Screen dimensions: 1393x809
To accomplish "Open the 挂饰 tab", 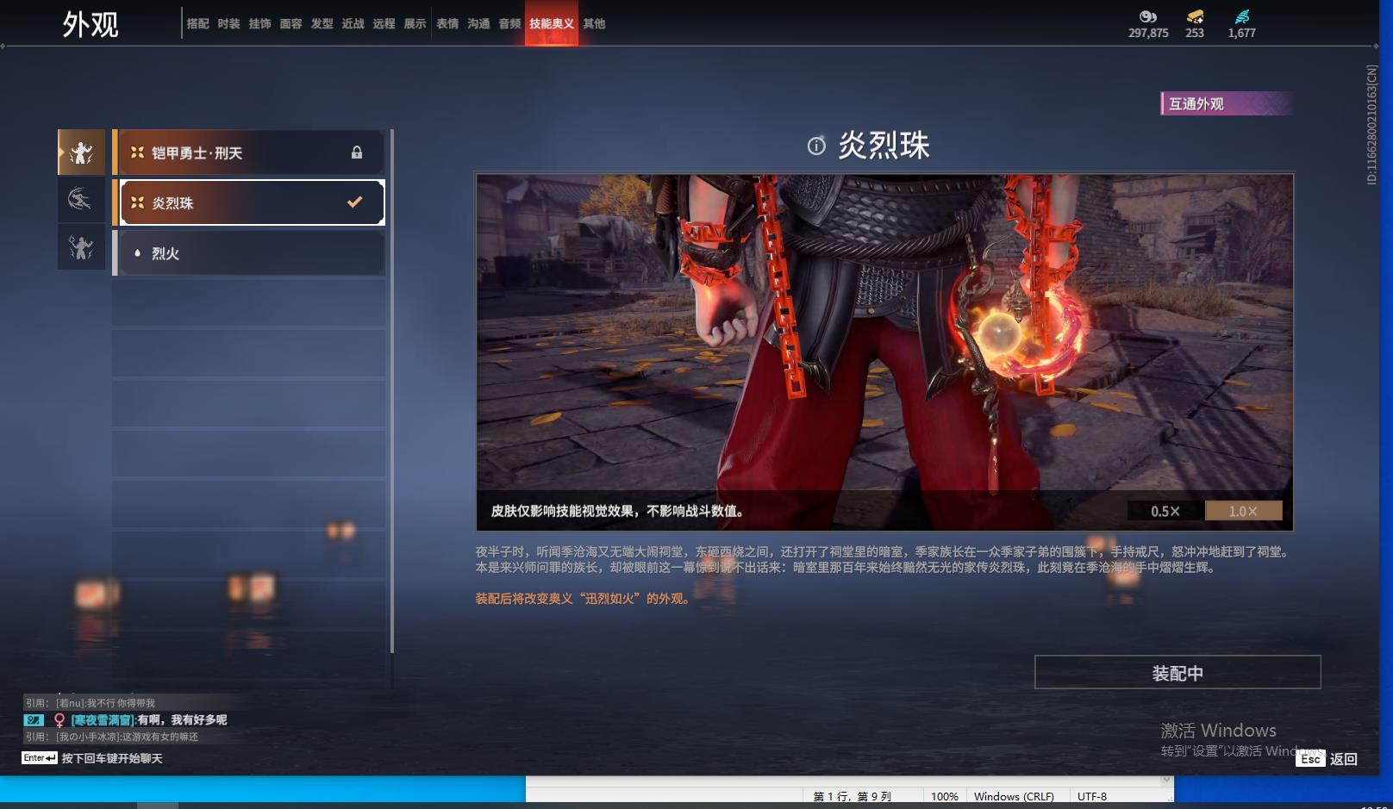I will click(x=259, y=23).
